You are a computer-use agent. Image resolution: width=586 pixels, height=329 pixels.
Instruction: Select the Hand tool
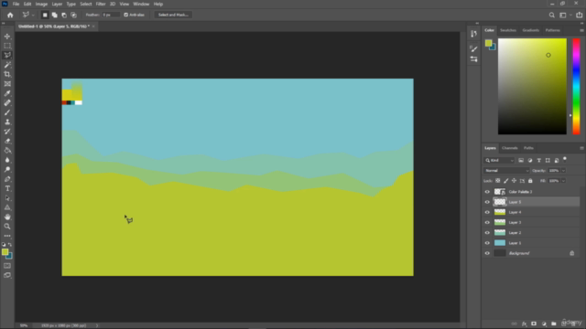(7, 218)
